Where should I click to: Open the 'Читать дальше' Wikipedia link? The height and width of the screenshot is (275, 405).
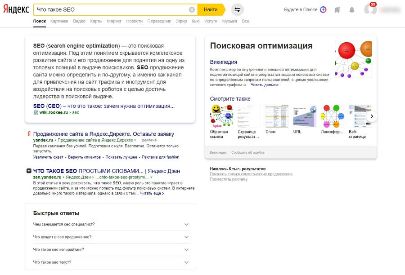[264, 85]
